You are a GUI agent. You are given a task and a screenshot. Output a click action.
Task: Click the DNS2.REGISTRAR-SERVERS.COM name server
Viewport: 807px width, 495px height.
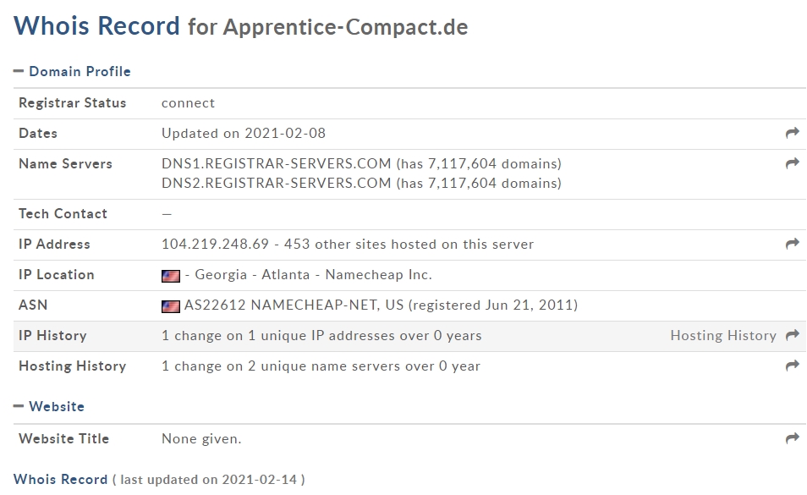277,183
